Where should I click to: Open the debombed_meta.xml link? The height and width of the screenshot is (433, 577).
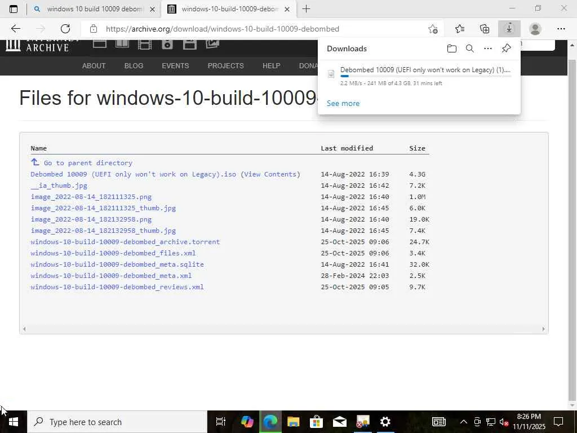[x=111, y=276]
